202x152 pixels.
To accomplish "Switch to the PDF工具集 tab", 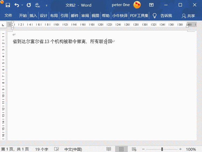I will [139, 16].
